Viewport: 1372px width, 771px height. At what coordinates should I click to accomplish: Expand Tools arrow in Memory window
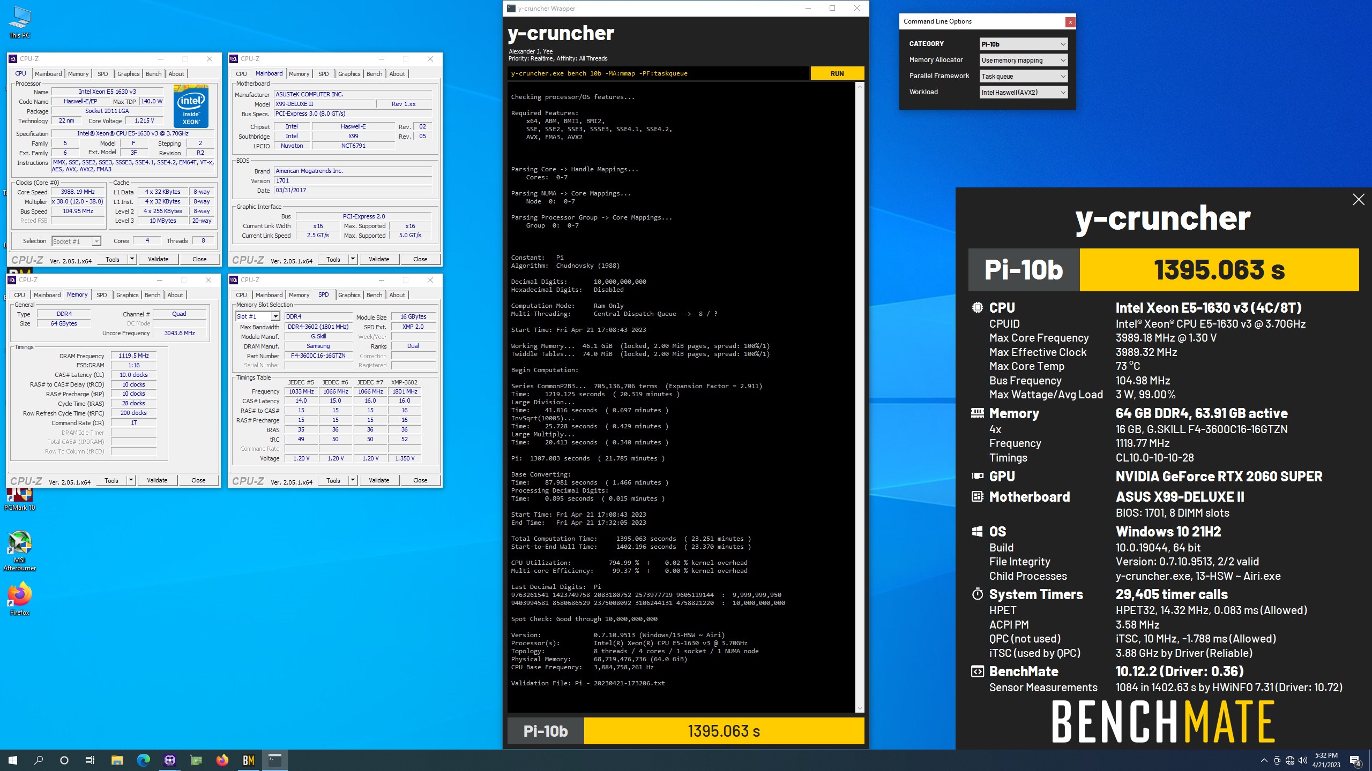coord(131,480)
